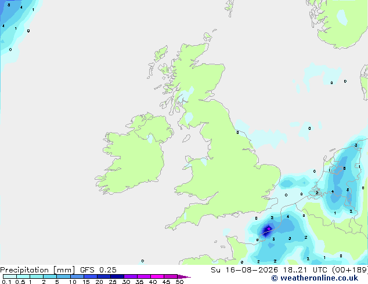
Task: Click the "GFS 0.25" model label
Action: [x=98, y=270]
